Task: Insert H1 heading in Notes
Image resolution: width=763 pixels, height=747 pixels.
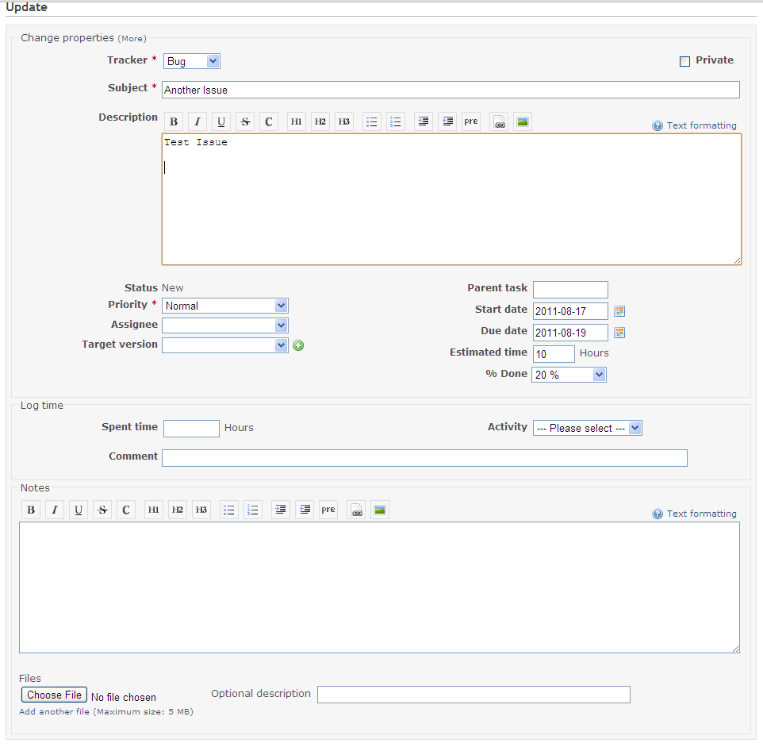Action: [154, 510]
